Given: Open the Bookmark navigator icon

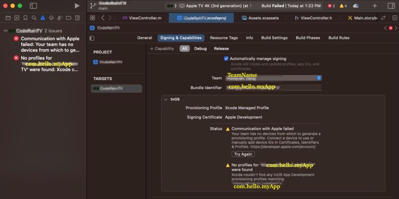Looking at the screenshot, I should pyautogui.click(x=25, y=18).
